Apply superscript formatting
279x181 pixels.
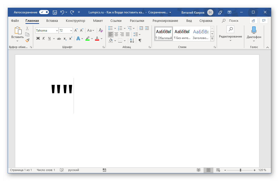70,39
